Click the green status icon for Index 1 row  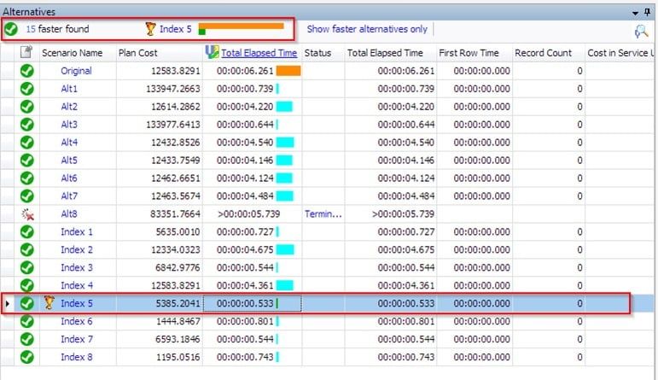(x=27, y=231)
